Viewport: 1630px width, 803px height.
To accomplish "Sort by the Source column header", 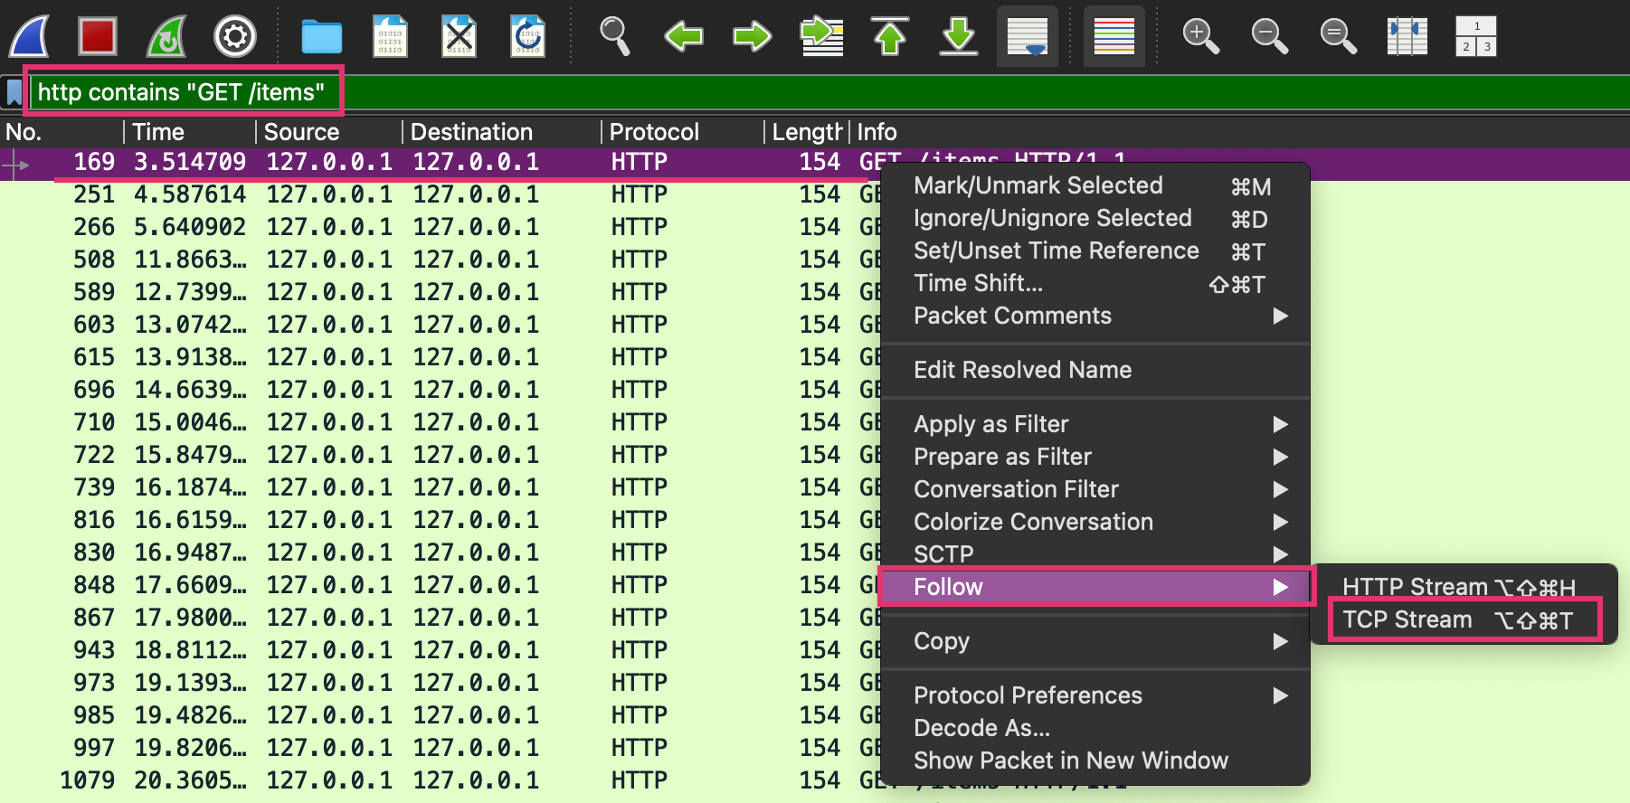I will coord(329,132).
